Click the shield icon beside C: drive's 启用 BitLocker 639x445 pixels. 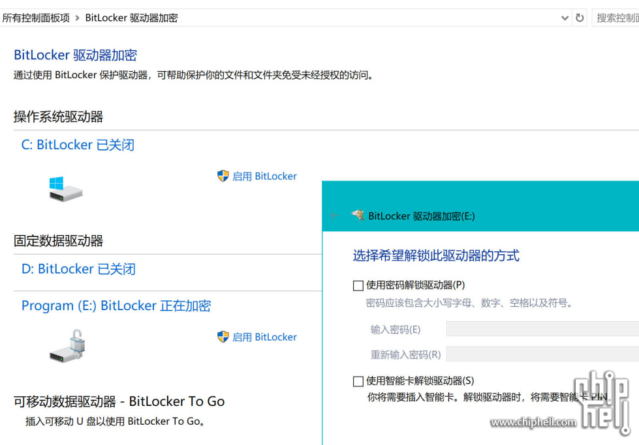point(223,176)
